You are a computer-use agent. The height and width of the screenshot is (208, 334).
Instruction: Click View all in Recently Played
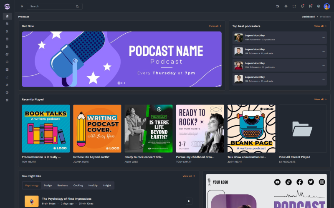pyautogui.click(x=320, y=99)
